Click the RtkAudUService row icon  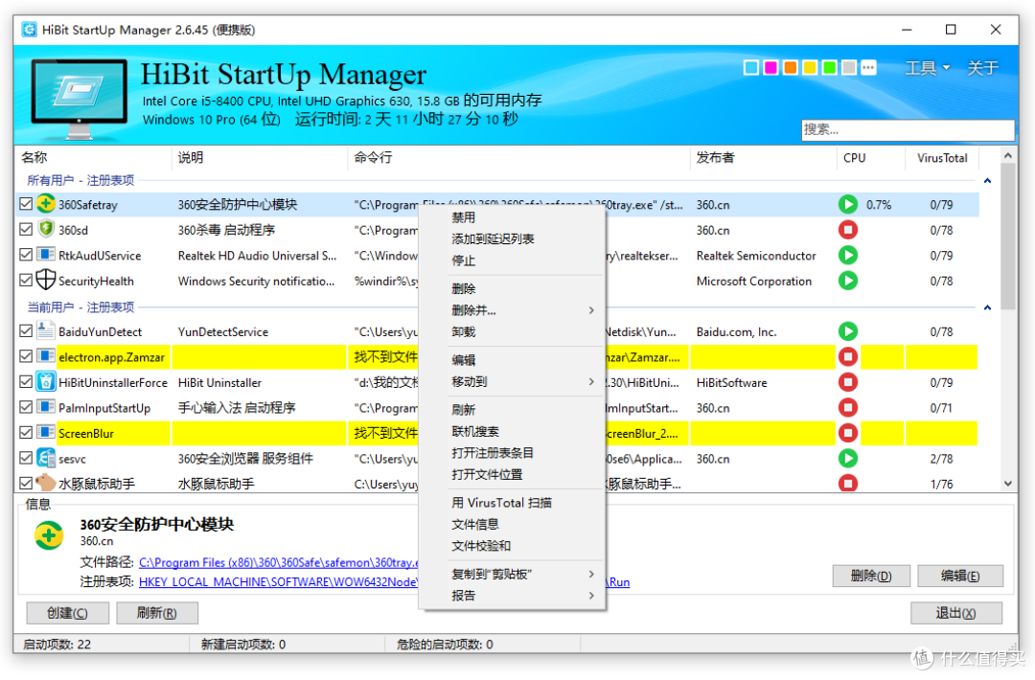(x=46, y=255)
